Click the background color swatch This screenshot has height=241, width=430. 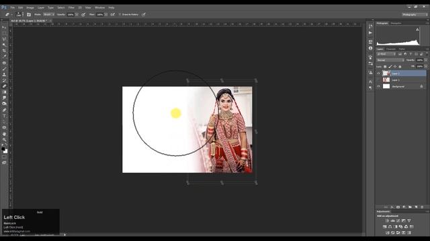click(6, 151)
